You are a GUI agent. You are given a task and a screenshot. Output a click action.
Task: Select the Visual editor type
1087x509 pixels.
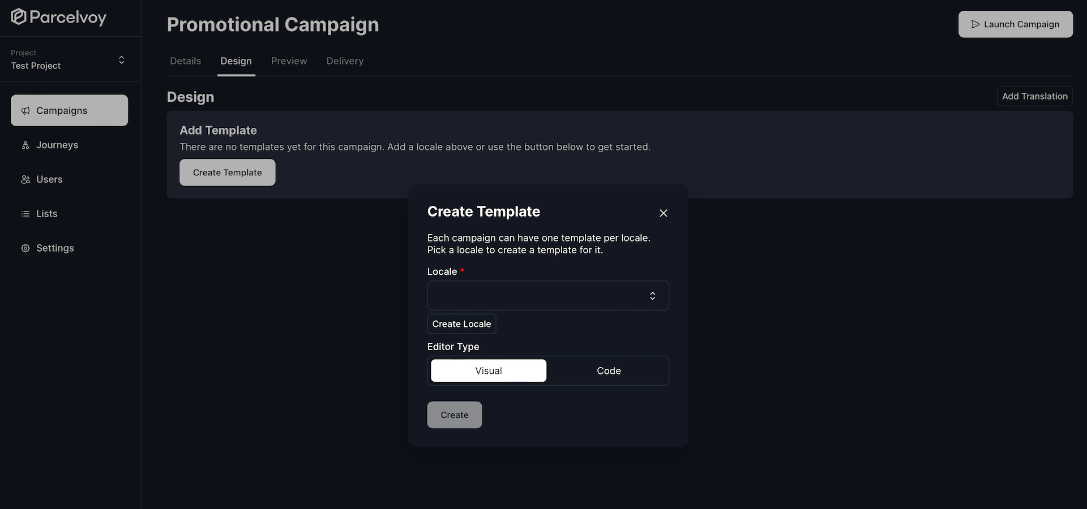coord(488,370)
